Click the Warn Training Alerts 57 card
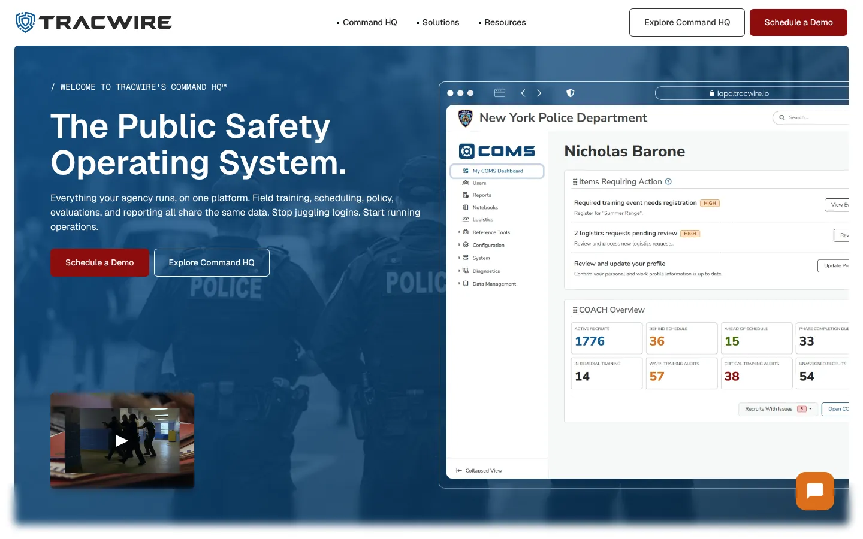 click(x=681, y=373)
